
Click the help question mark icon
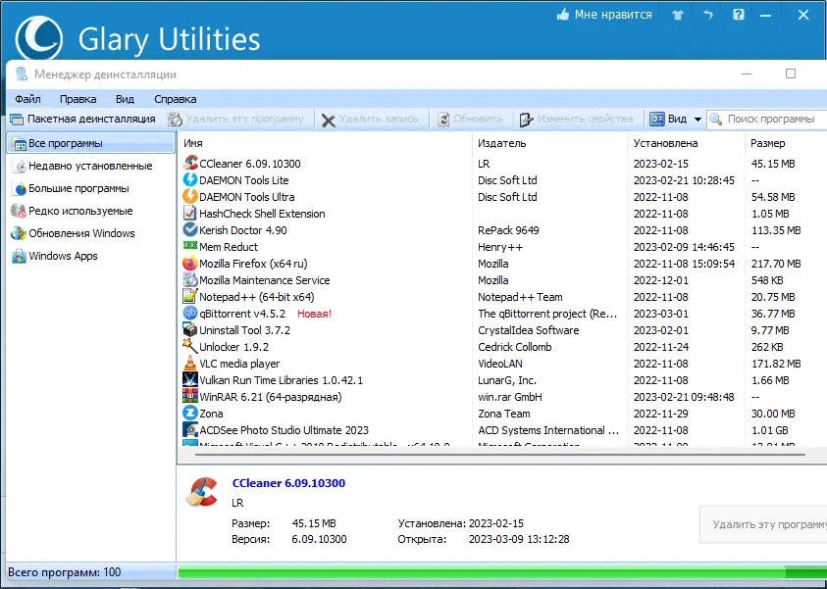[x=739, y=15]
